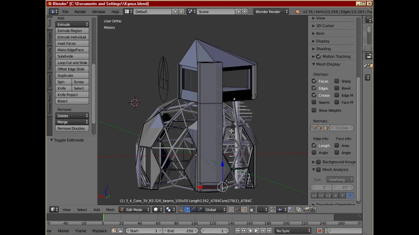
Task: Switch to the Create tab in tool shelf
Action: pyautogui.click(x=50, y=38)
